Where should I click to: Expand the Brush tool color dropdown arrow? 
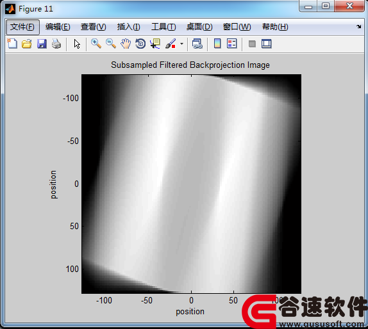coord(181,44)
